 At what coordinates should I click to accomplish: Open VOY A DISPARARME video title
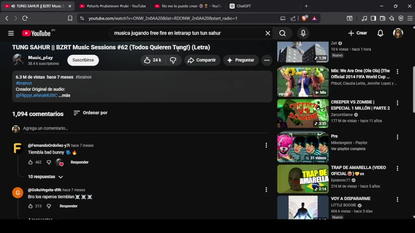point(351,199)
